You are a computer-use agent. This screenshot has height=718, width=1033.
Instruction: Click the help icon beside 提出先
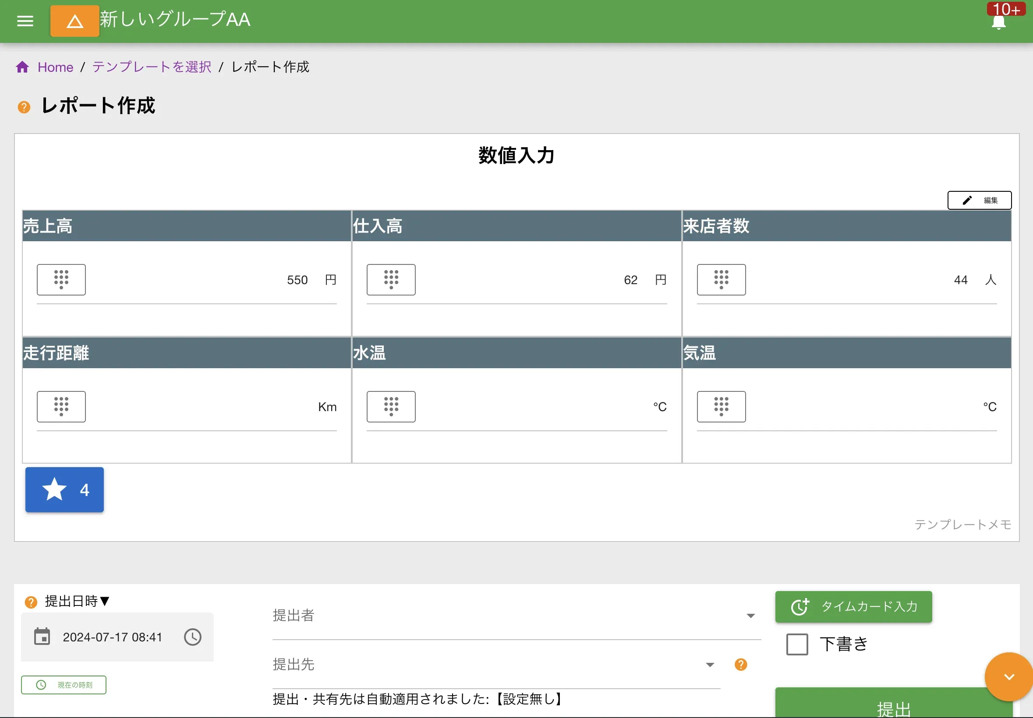tap(741, 665)
